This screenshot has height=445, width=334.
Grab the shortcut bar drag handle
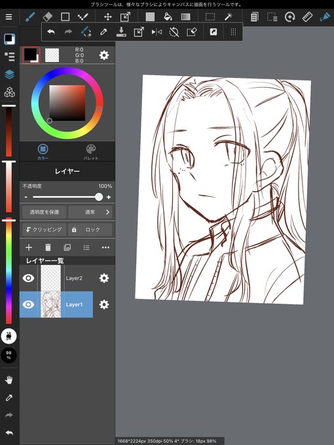(x=233, y=32)
